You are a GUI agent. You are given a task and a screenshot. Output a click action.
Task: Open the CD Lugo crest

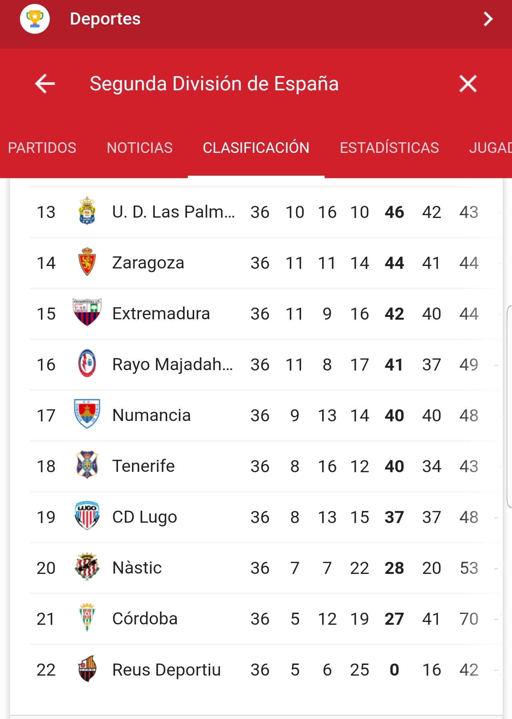87,516
